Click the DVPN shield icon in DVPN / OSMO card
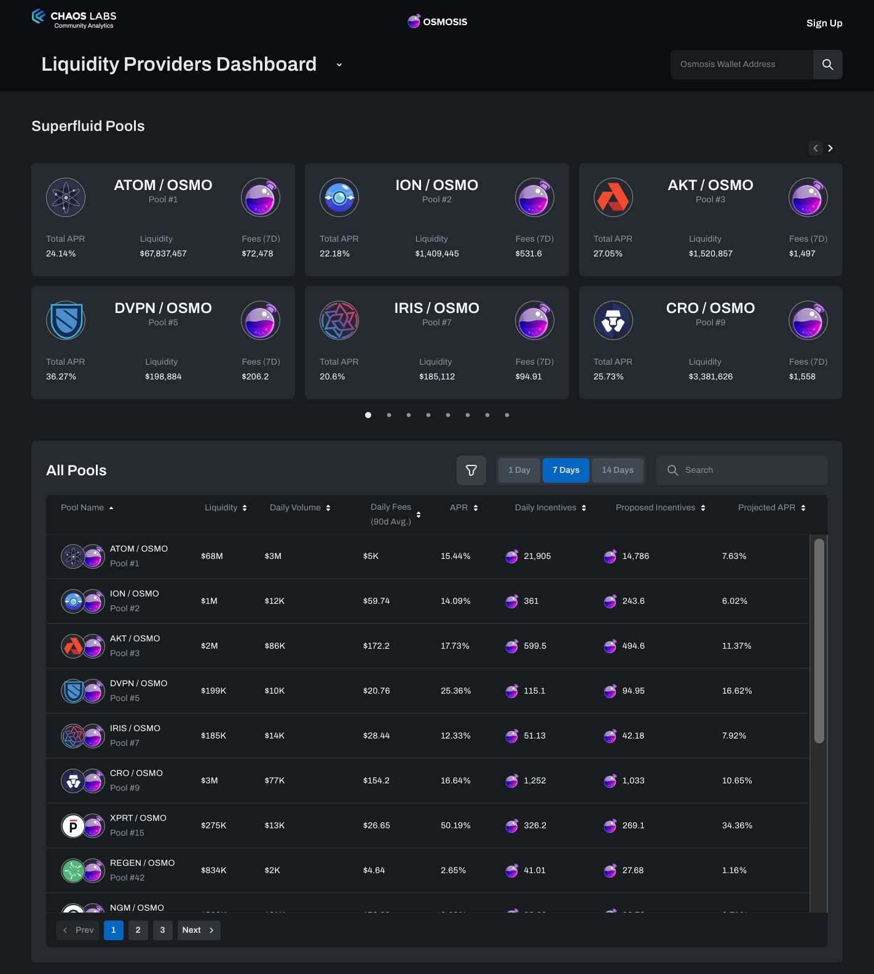 tap(66, 320)
